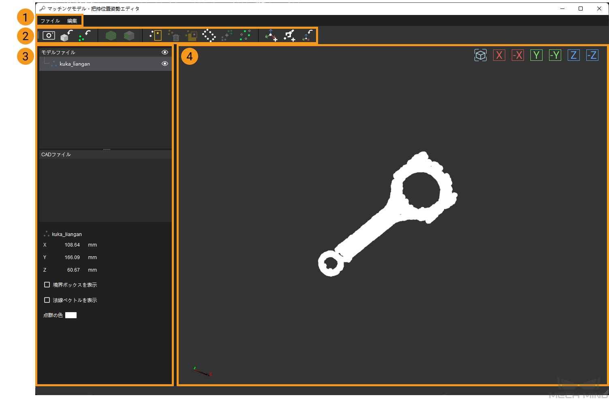Viewport: 609px width, 400px height.
Task: Enable 境界ボックスを表示 checkbox
Action: (x=47, y=285)
